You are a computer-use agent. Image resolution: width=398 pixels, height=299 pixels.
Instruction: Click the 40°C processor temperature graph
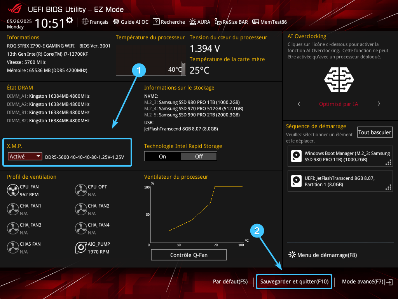[150, 60]
